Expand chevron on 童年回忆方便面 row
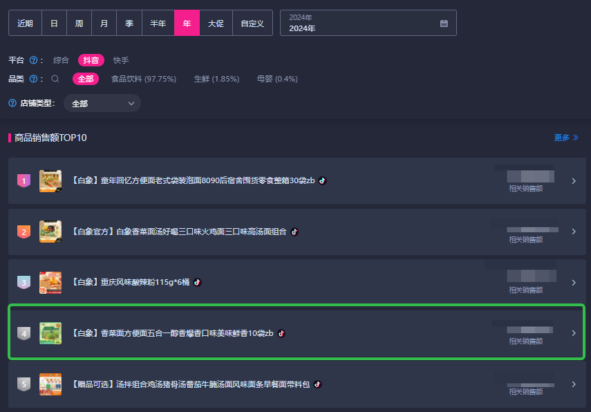Viewport: 591px width, 412px height. click(x=574, y=181)
